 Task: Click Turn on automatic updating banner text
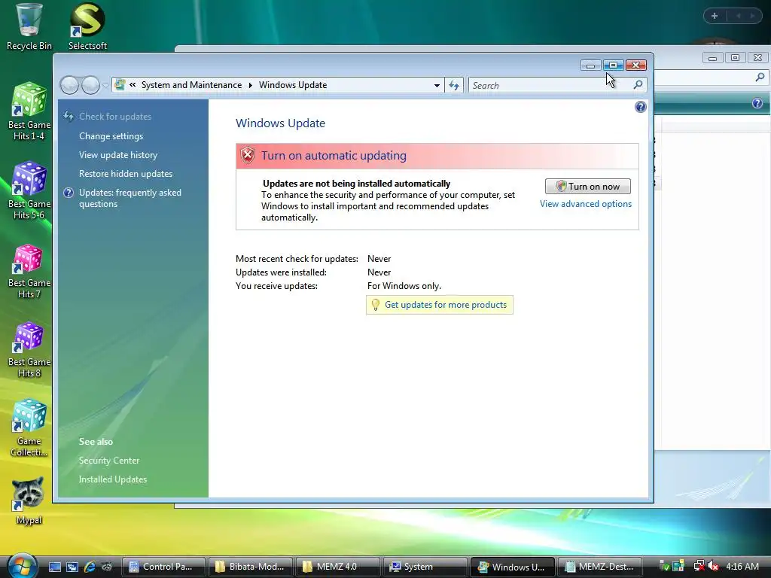[x=334, y=155]
